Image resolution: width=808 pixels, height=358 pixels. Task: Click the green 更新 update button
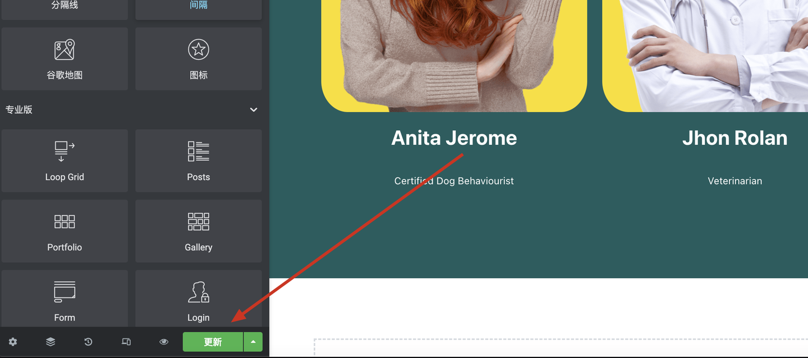tap(213, 342)
